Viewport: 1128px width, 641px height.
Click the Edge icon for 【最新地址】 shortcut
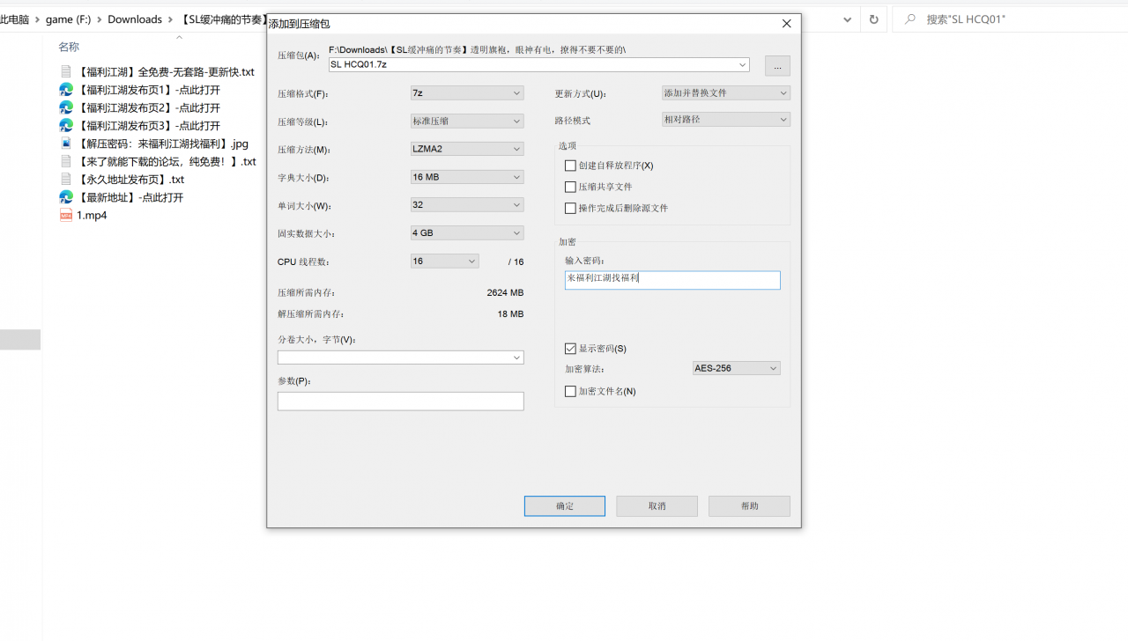(x=66, y=197)
